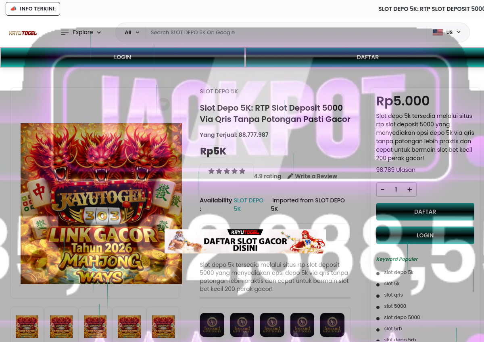Viewport: 484px width, 342px height.
Task: Click the product title Slot Depo 5K heading
Action: pyautogui.click(x=275, y=113)
